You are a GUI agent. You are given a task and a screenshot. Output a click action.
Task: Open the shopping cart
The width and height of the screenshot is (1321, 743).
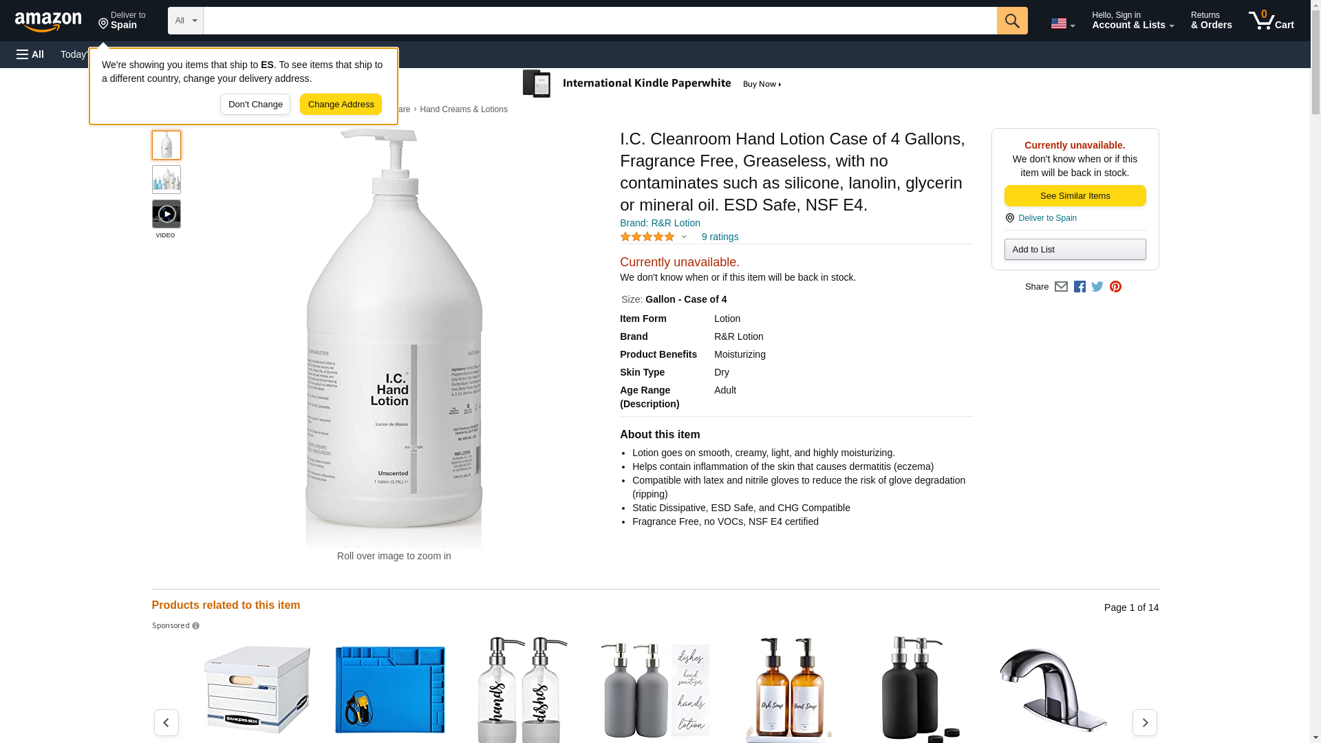pyautogui.click(x=1271, y=21)
